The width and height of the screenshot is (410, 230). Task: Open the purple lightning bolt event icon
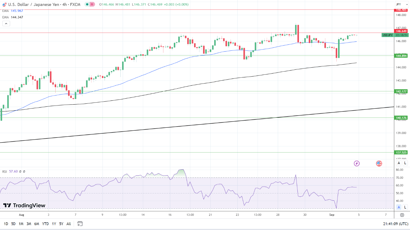[357, 163]
